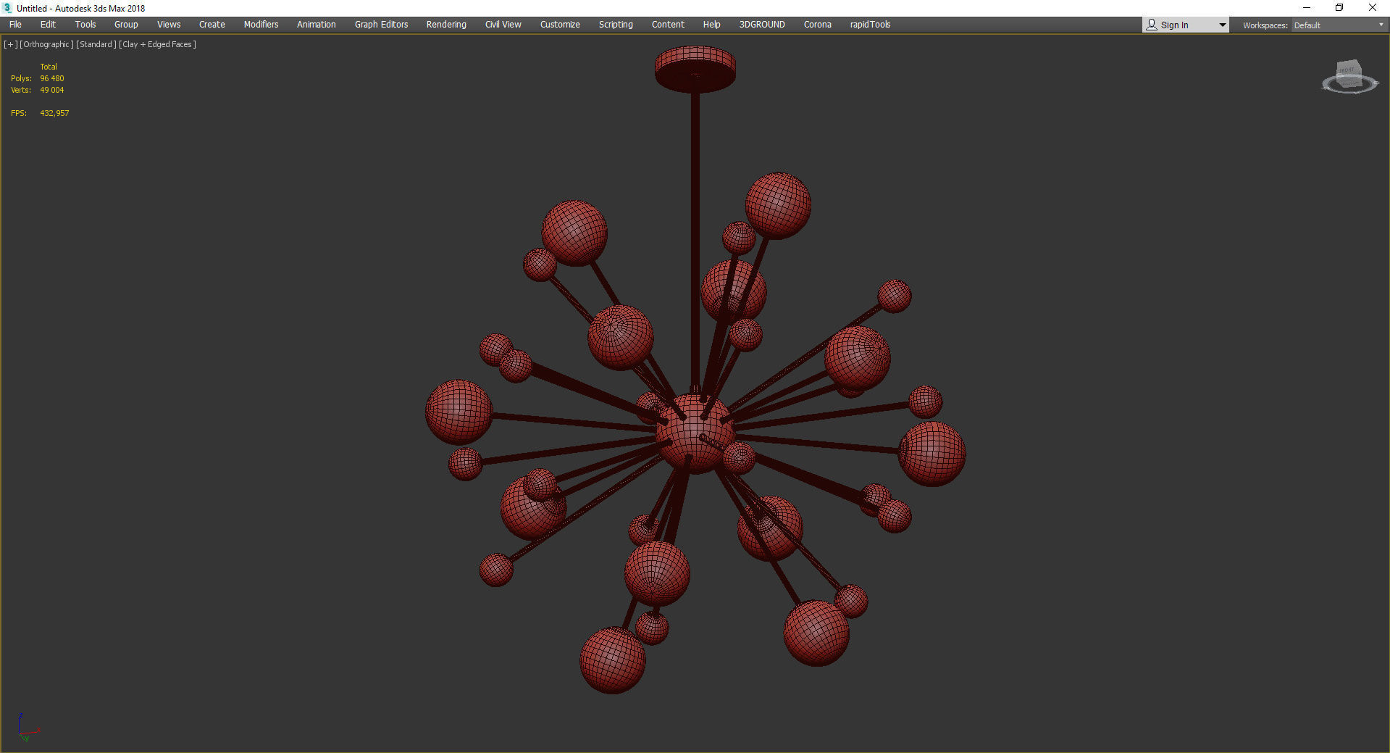Open the Rendering menu
Screen dimensions: 1390x753
[446, 25]
